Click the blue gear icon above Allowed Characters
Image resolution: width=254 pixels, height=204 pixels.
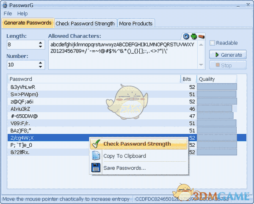[x=186, y=36]
